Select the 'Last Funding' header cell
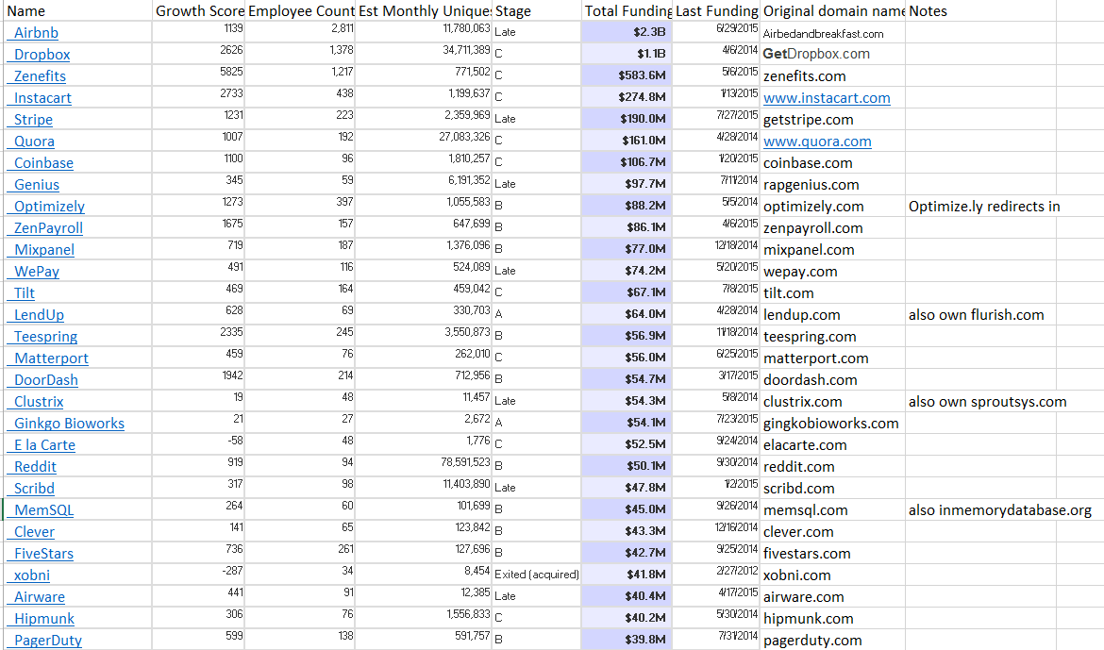Screen dimensions: 1104x650 [717, 10]
